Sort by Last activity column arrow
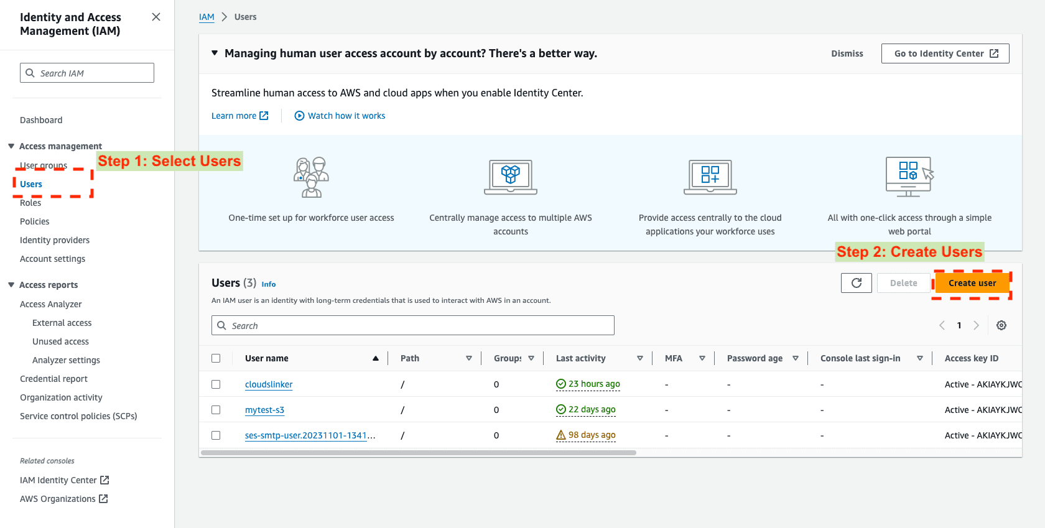 [x=640, y=358]
